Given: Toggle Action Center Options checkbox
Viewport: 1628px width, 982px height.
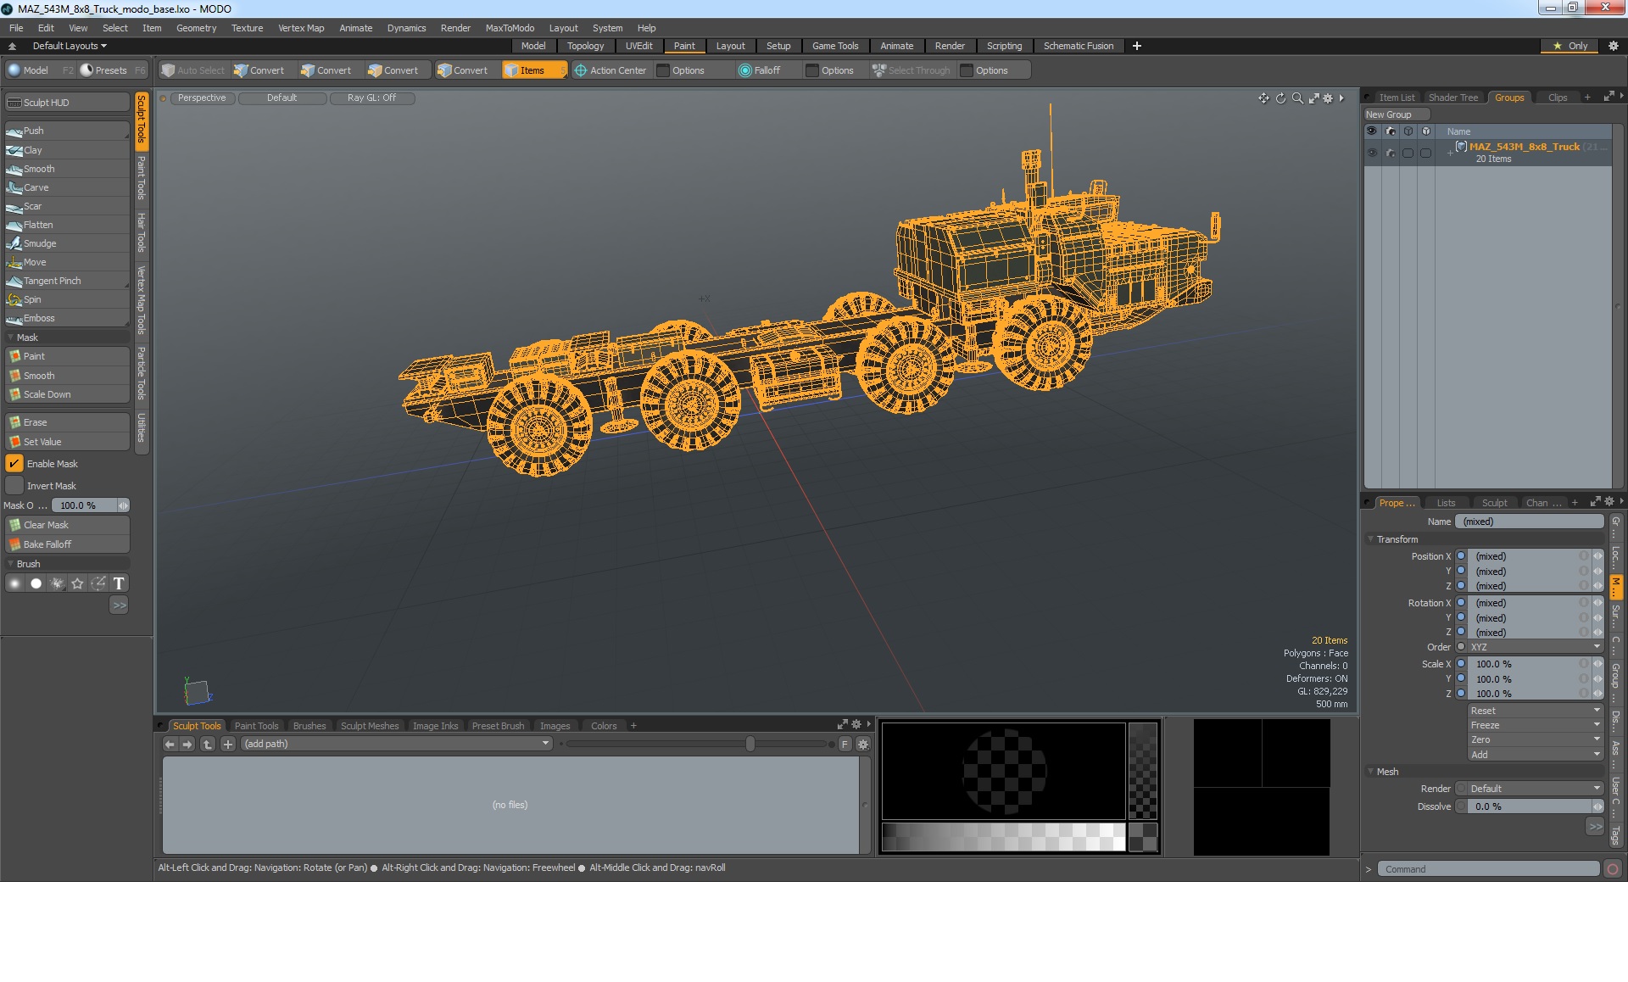Looking at the screenshot, I should [664, 70].
